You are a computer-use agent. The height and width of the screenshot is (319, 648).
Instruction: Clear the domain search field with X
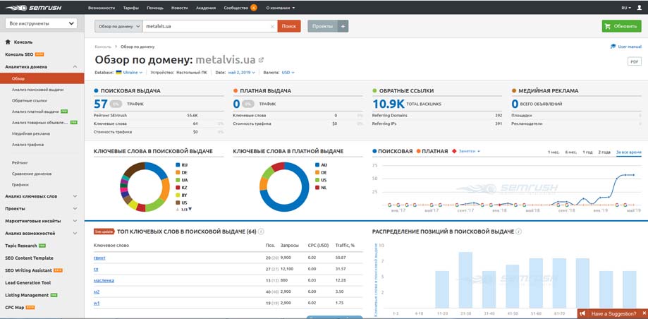coord(272,27)
